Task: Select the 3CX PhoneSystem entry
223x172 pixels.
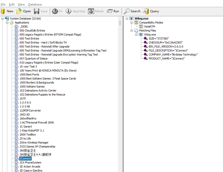Action: pos(30,162)
